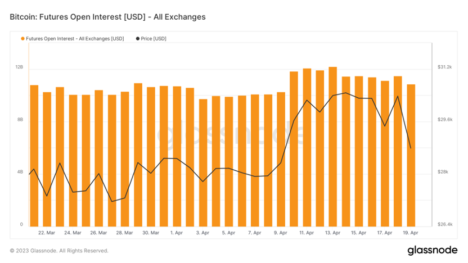Click the glassnode logo at bottom right
Viewport: 468px width, 263px height.
(432, 250)
